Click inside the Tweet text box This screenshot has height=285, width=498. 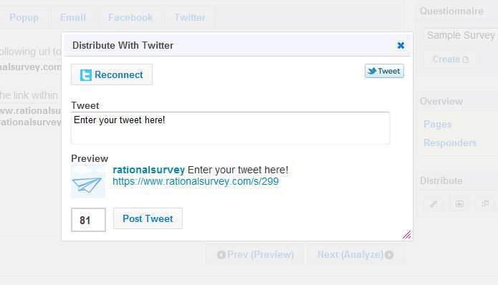point(230,128)
